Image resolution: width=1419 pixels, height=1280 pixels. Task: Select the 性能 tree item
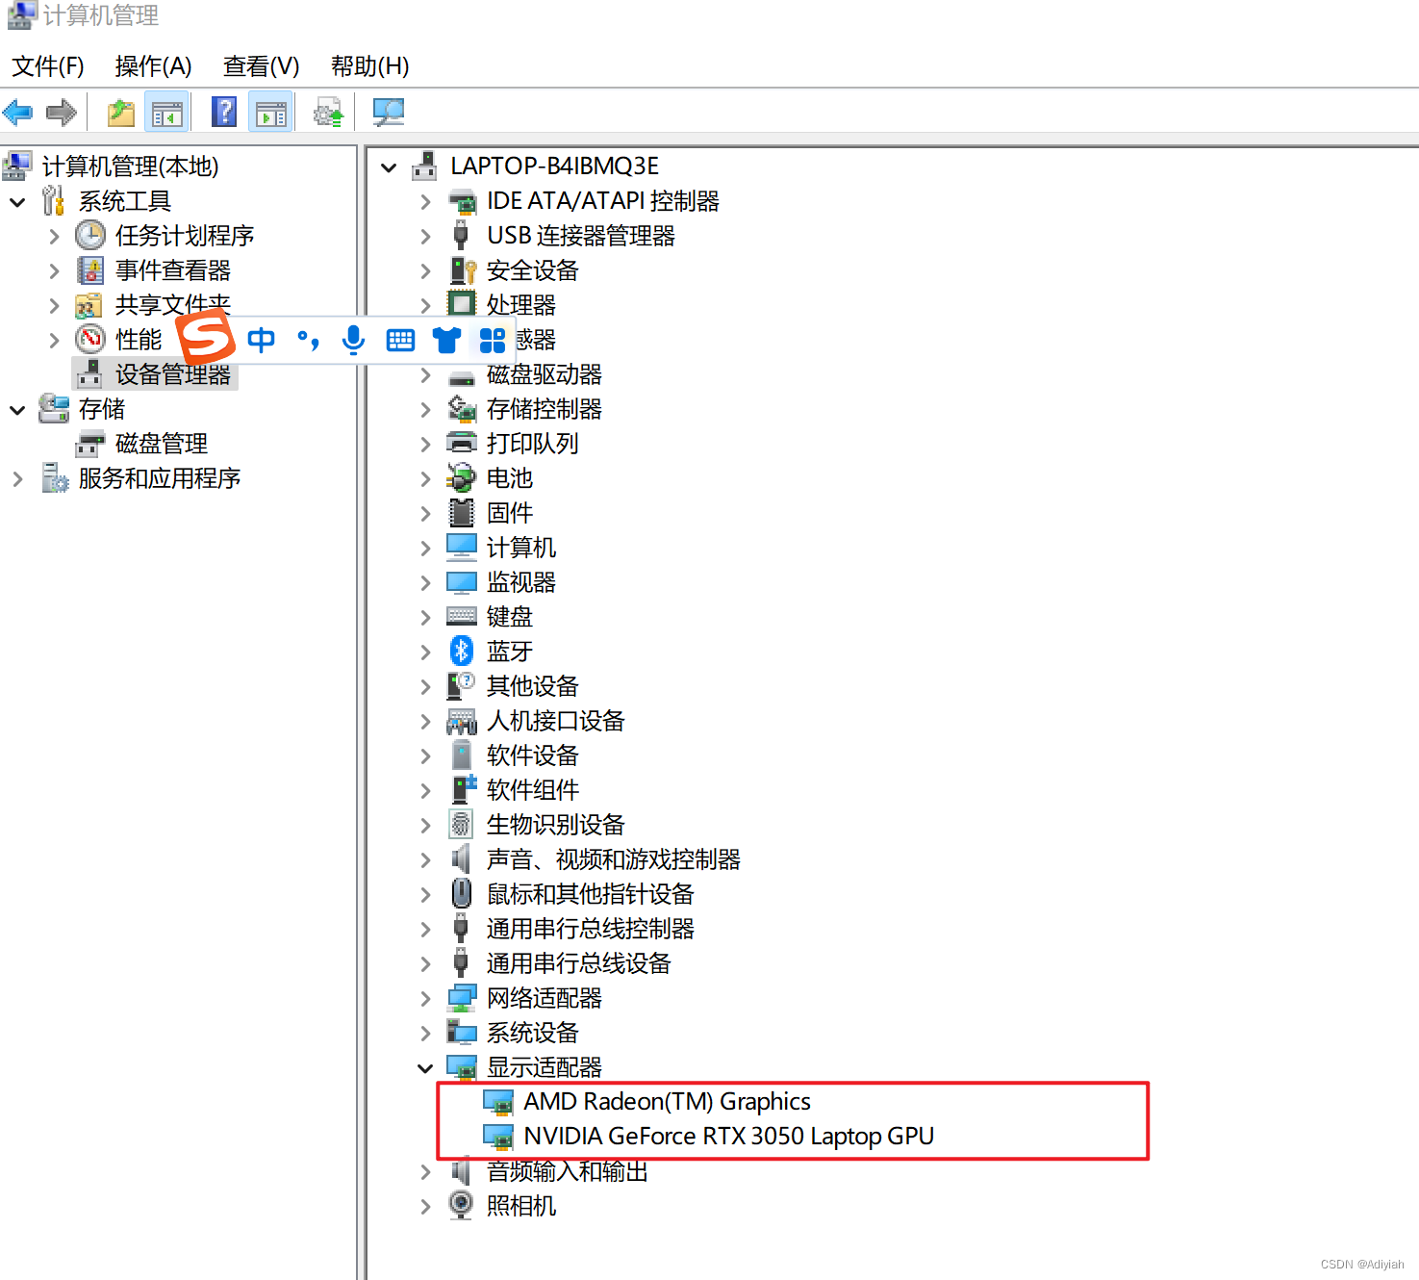(x=139, y=340)
